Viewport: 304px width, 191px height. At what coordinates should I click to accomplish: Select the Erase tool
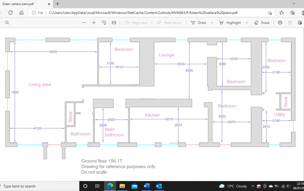pos(262,23)
